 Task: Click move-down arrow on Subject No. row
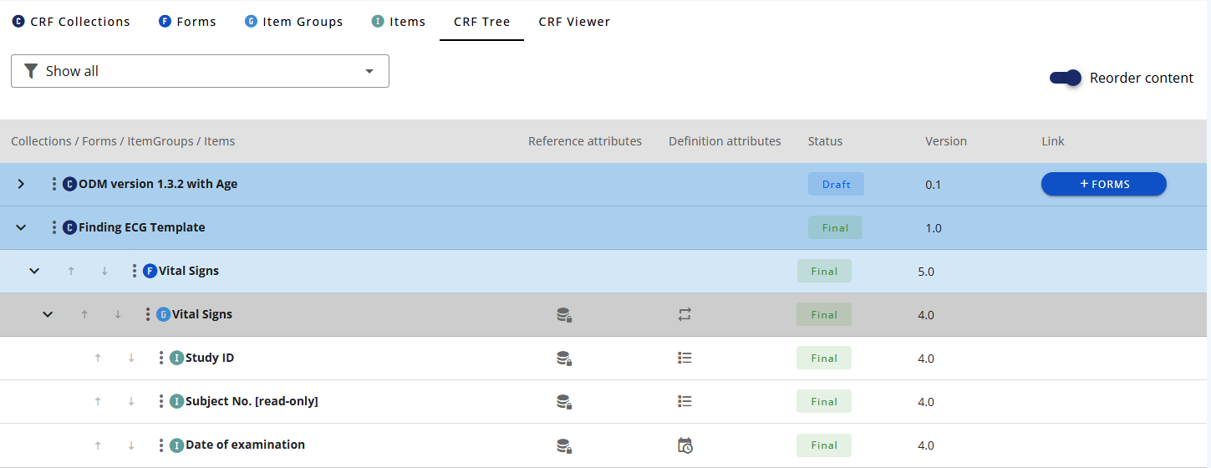[x=131, y=401]
